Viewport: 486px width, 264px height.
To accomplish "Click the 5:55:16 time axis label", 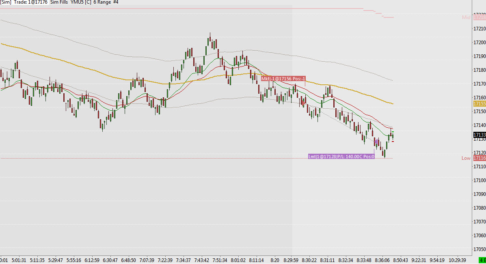I will pos(74,260).
